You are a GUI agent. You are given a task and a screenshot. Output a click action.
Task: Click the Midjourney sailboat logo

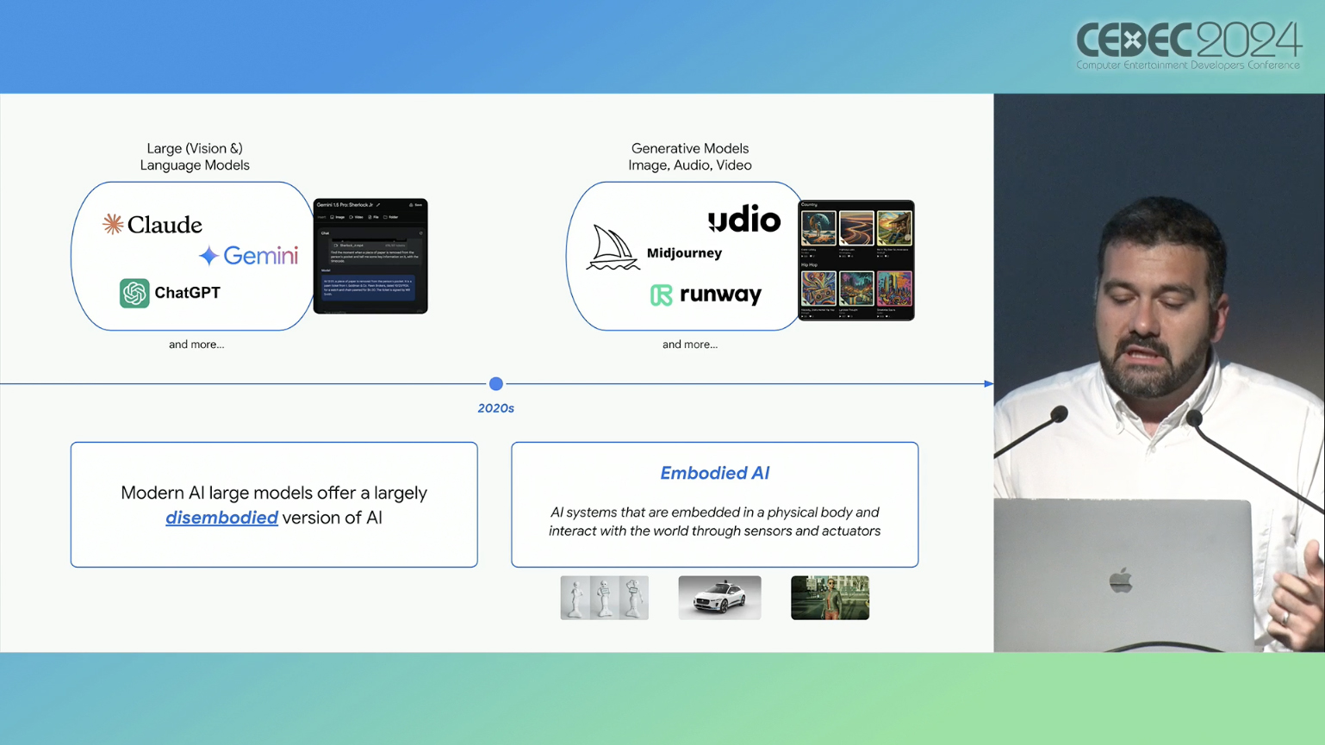coord(613,248)
